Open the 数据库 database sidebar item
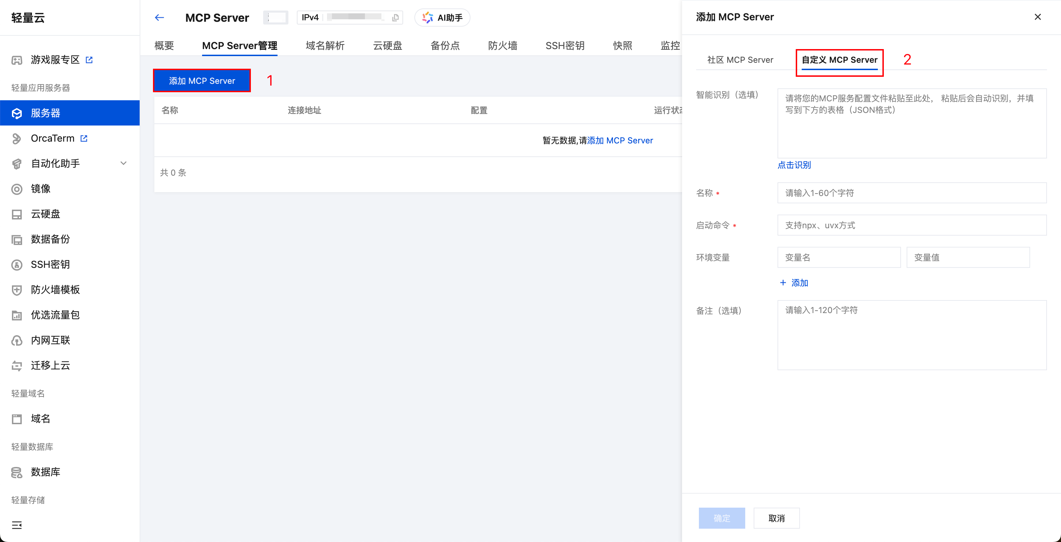 (x=45, y=472)
